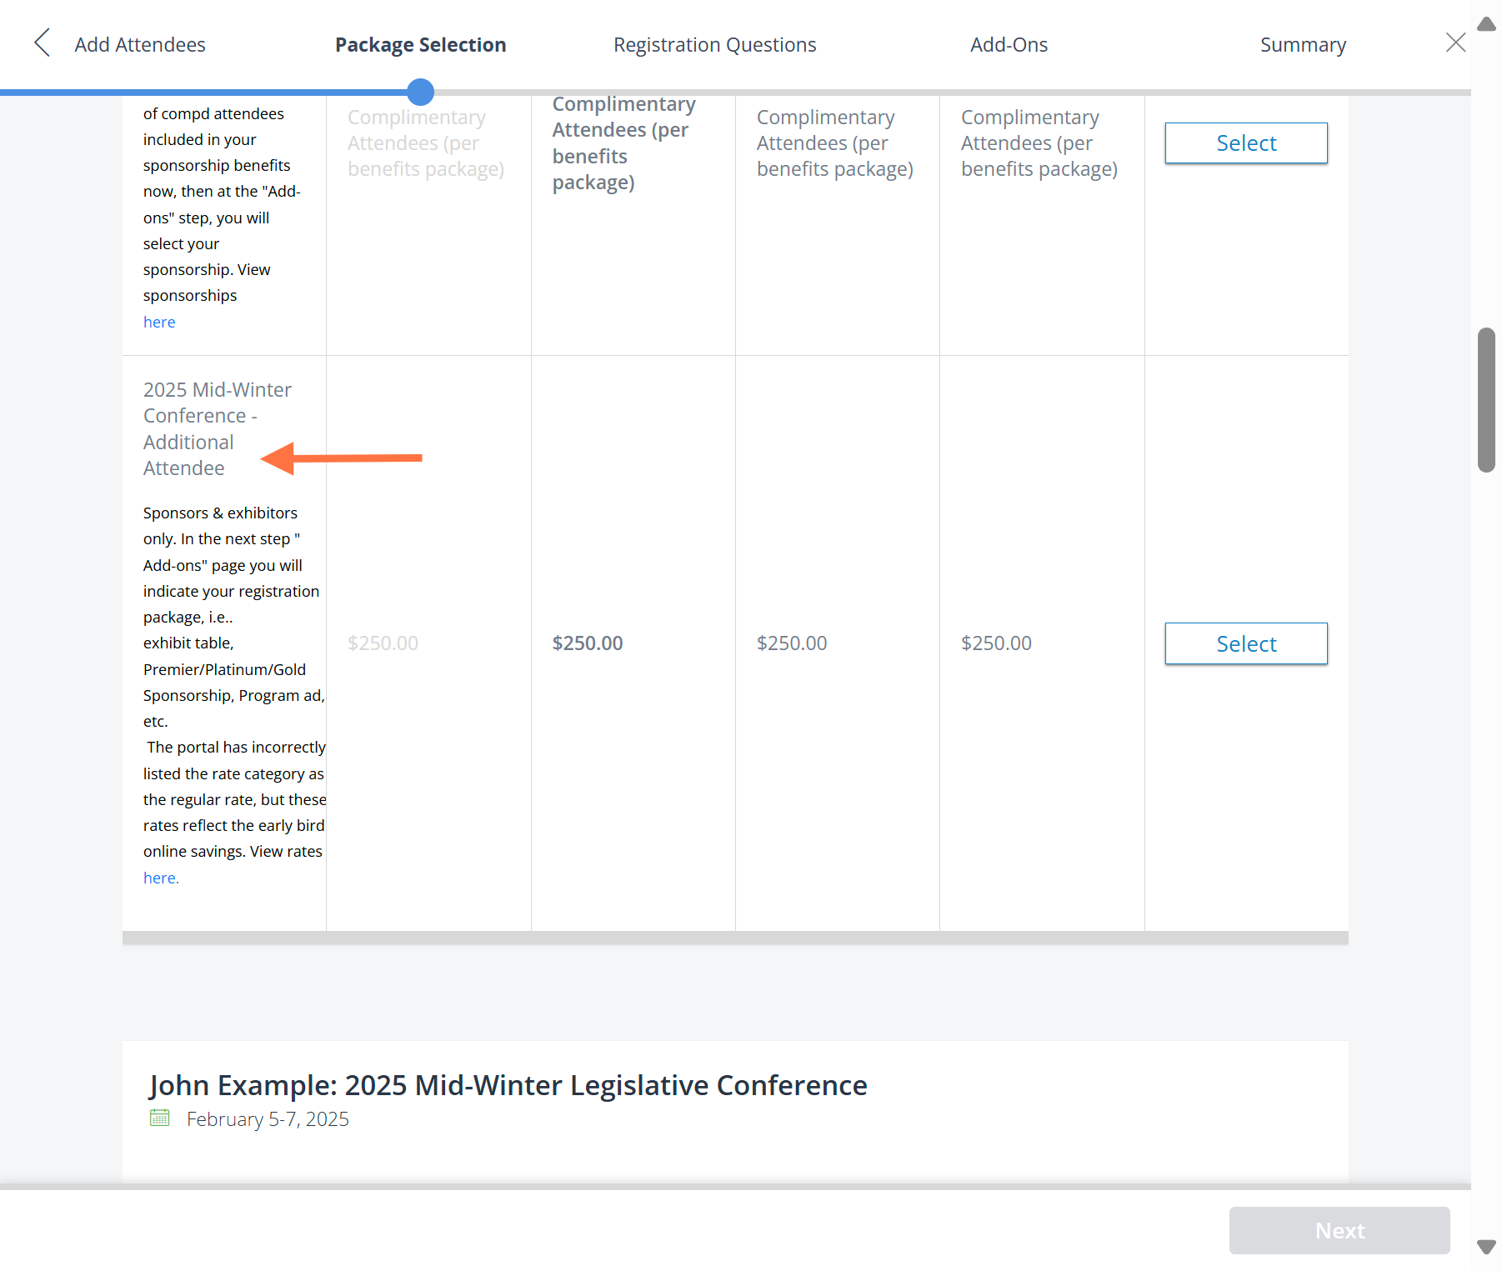
Task: Click the faded $250.00 price in first column
Action: (x=383, y=643)
